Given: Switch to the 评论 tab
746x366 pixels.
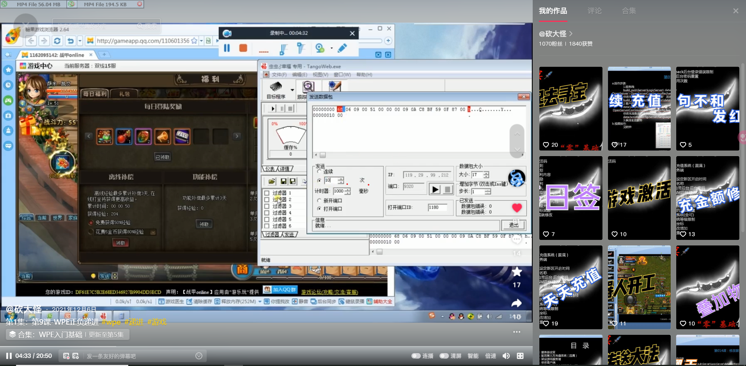Looking at the screenshot, I should (594, 11).
